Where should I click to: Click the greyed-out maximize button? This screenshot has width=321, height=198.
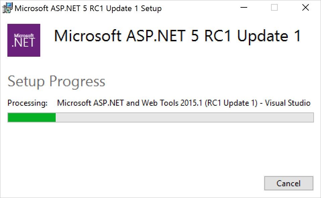tap(274, 8)
